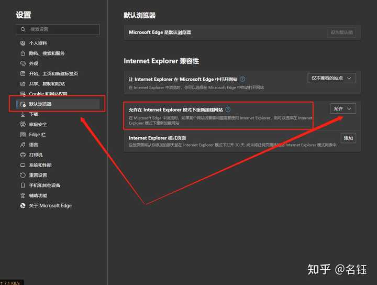The width and height of the screenshot is (377, 285).
Task: Open the 个人资料 settings page
Action: click(x=38, y=43)
